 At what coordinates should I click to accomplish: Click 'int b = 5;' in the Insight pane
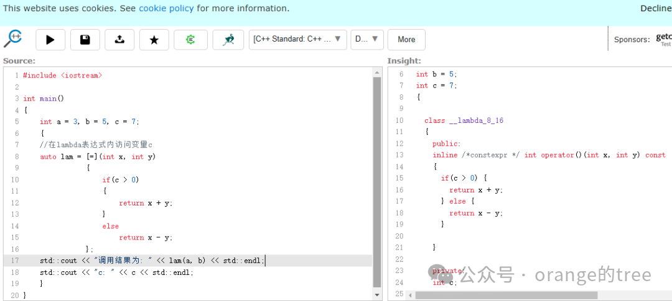[437, 74]
